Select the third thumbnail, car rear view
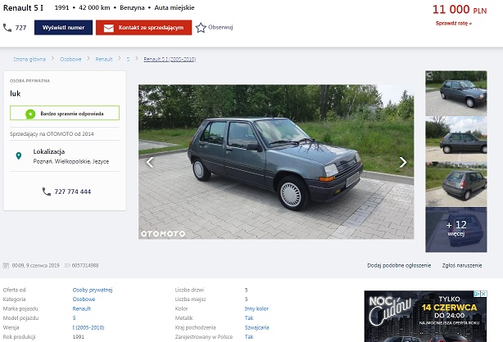 [455, 184]
